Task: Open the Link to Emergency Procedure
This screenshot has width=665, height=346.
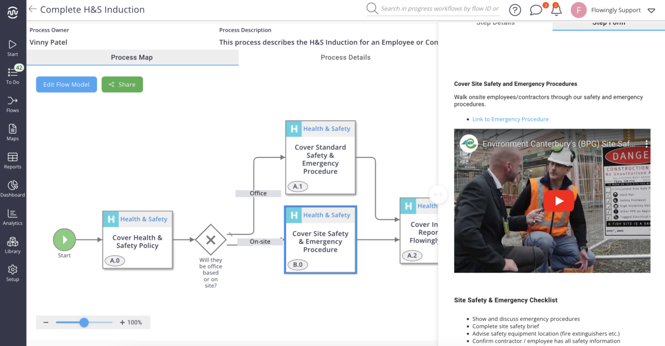Action: point(510,119)
